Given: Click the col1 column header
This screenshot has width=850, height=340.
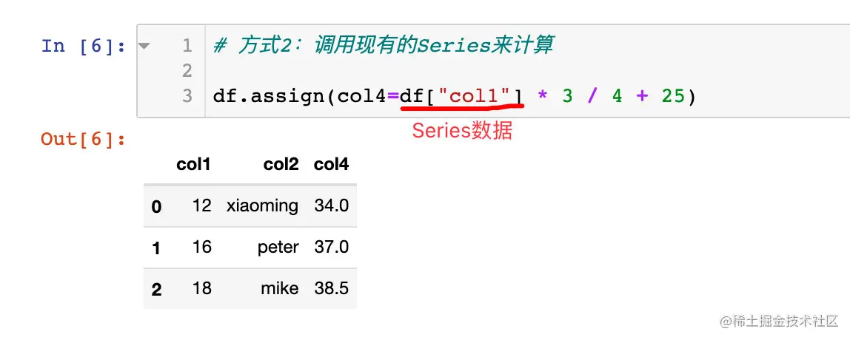Looking at the screenshot, I should click(x=193, y=165).
